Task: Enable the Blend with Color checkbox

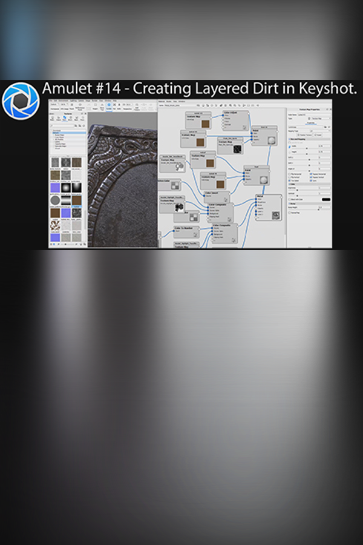Action: click(289, 199)
